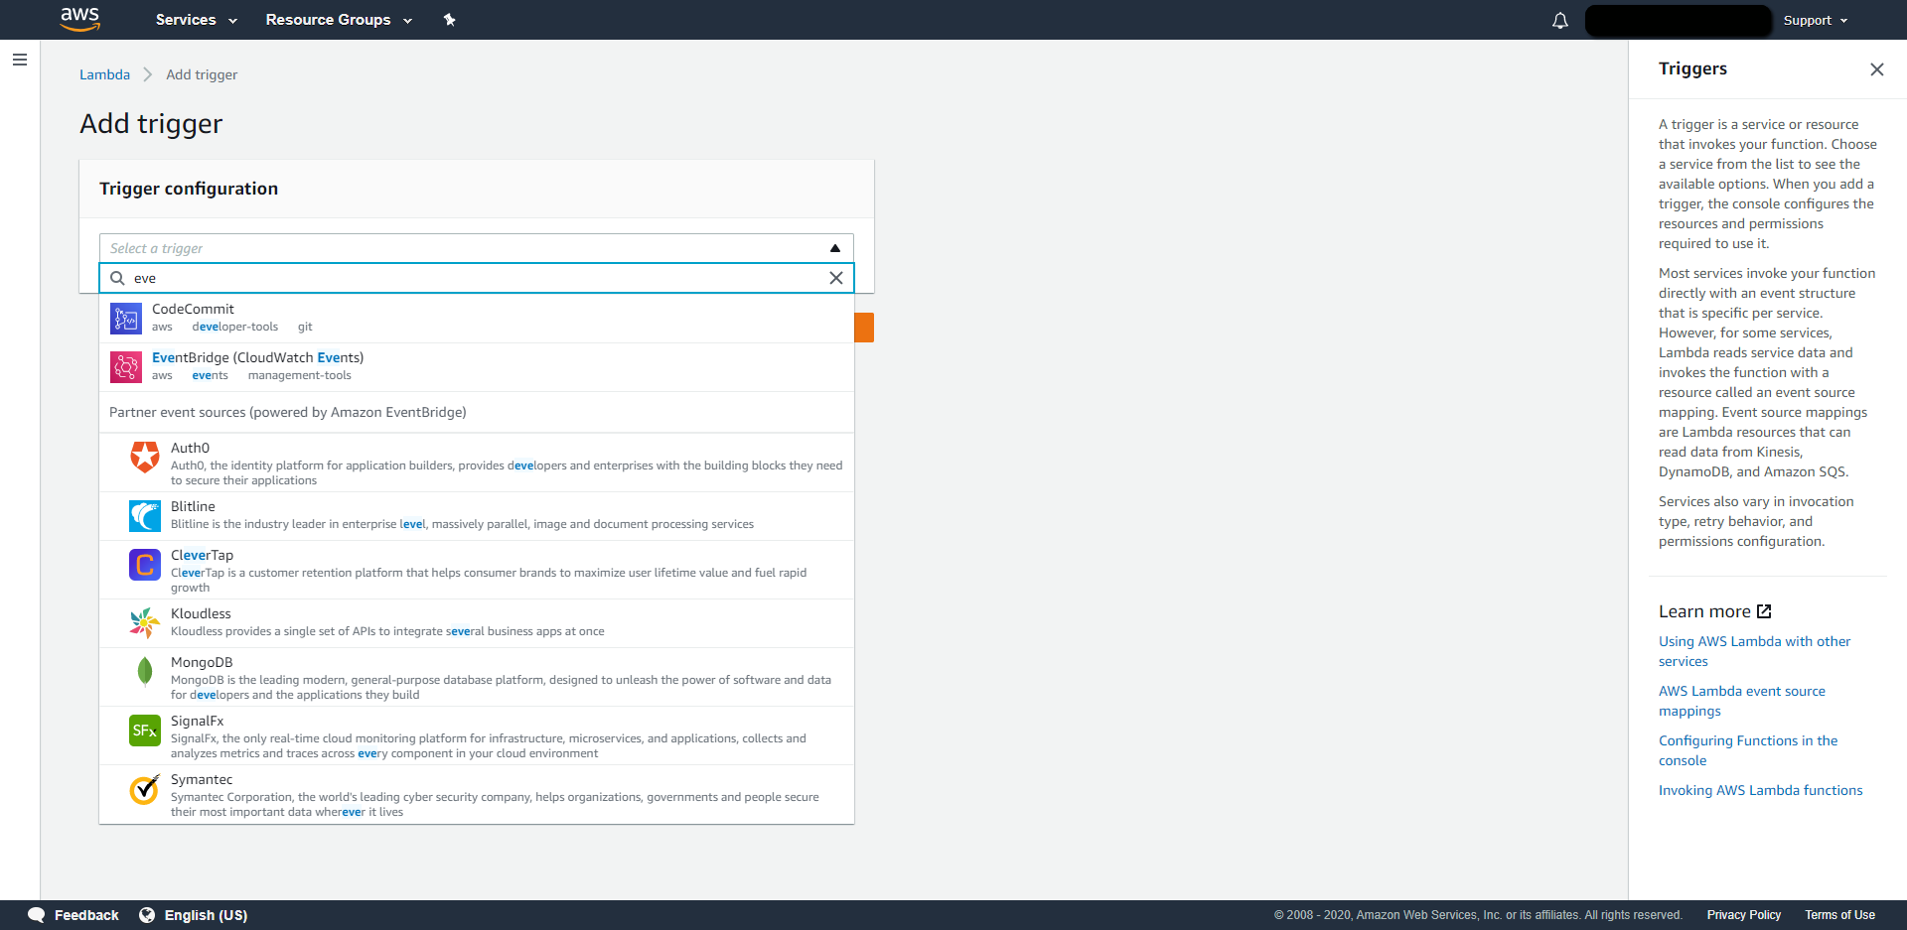Click the Feedback speech bubble icon
This screenshot has height=930, width=1907.
coord(37,915)
